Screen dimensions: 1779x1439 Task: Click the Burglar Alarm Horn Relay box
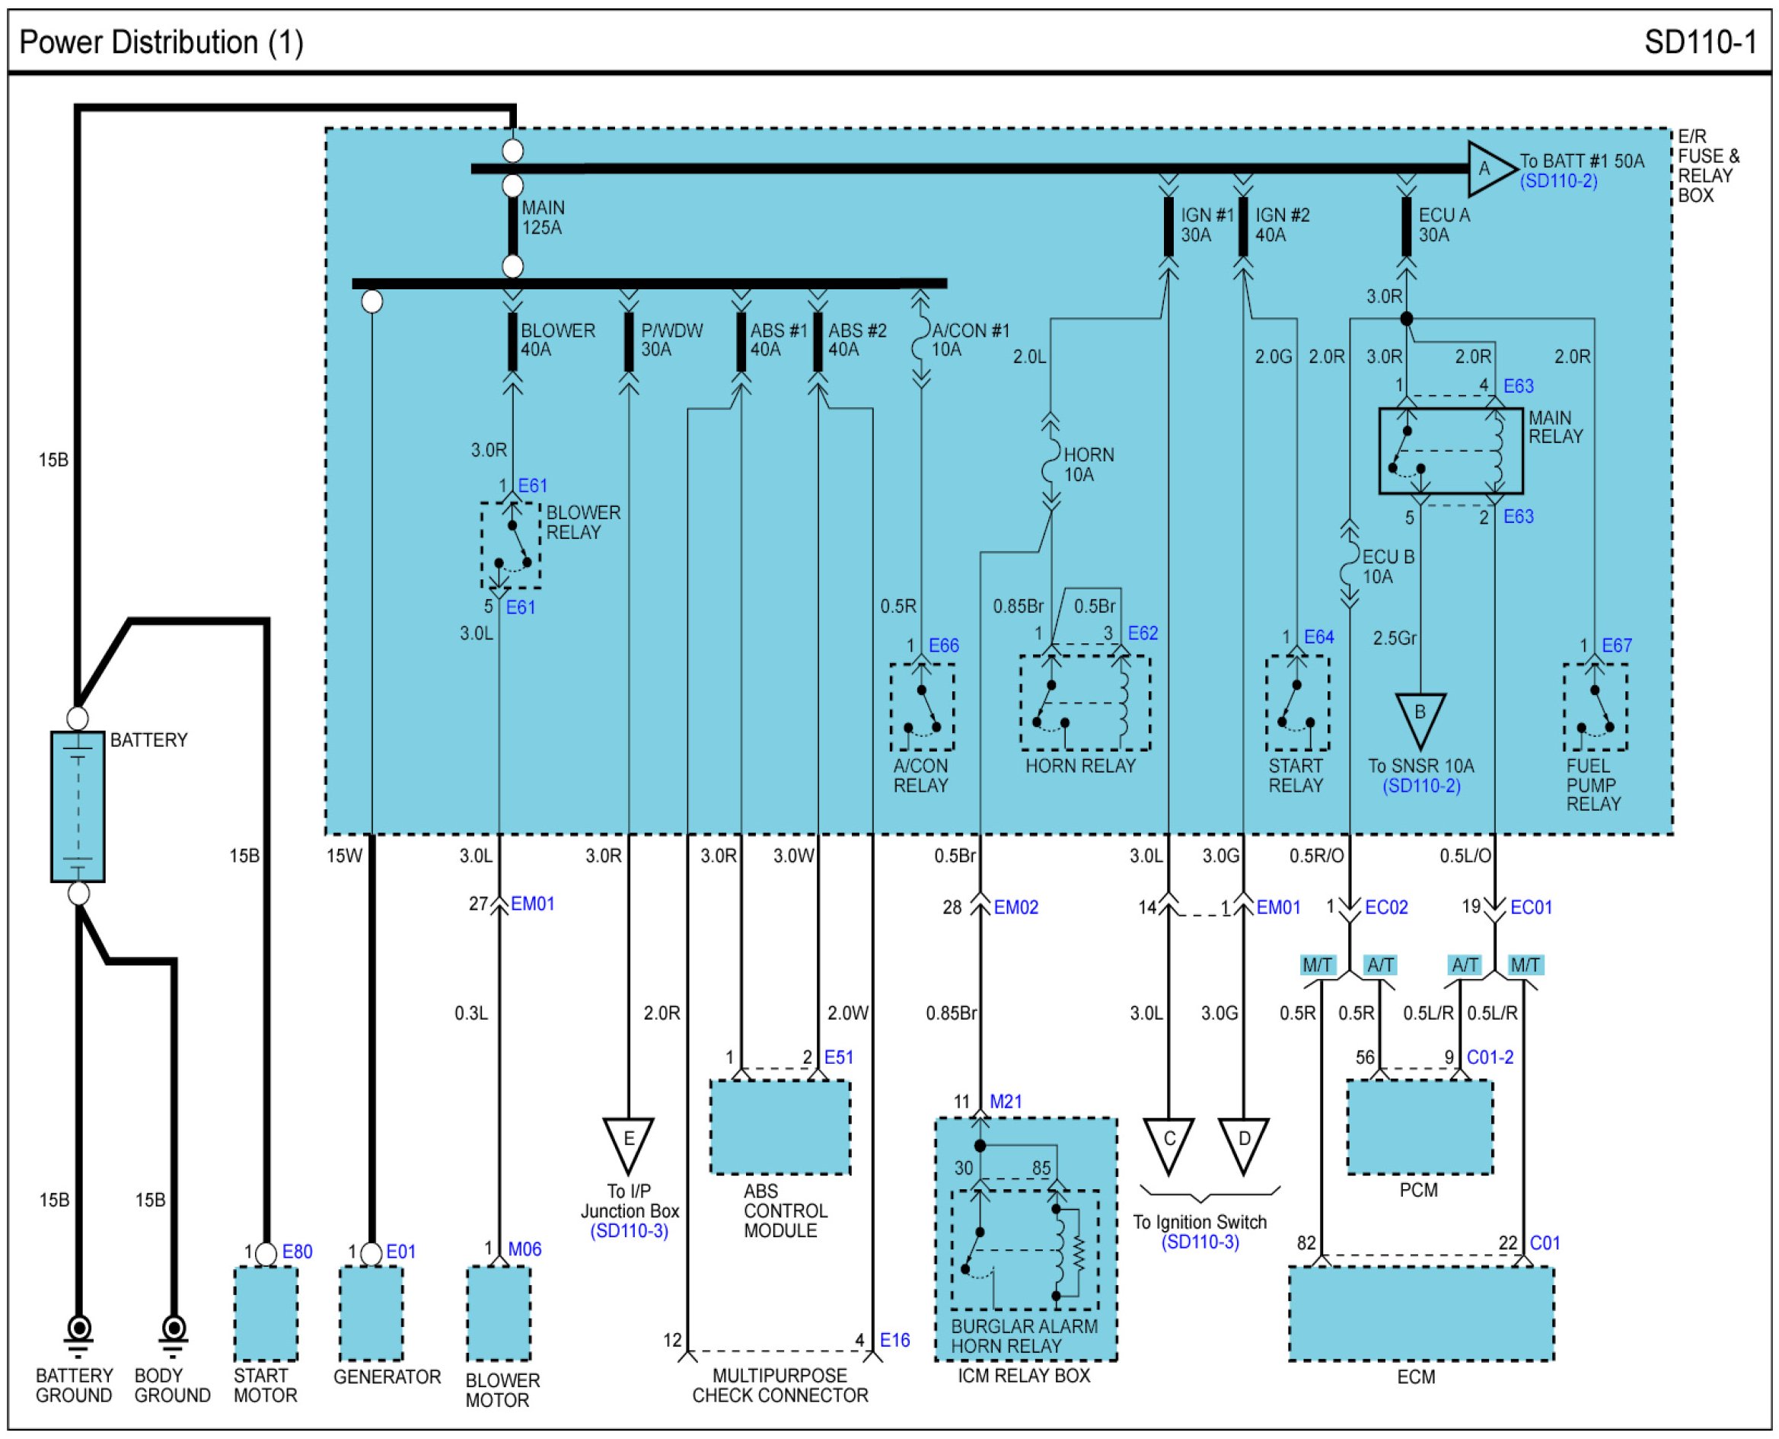tap(1025, 1250)
